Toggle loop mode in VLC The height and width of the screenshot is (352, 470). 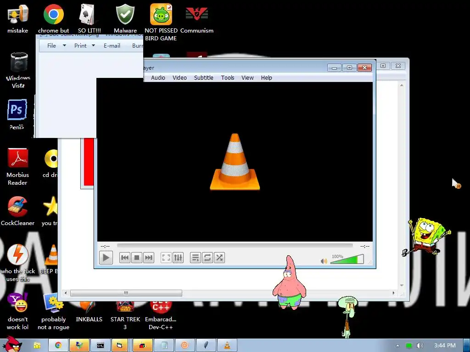coord(207,258)
